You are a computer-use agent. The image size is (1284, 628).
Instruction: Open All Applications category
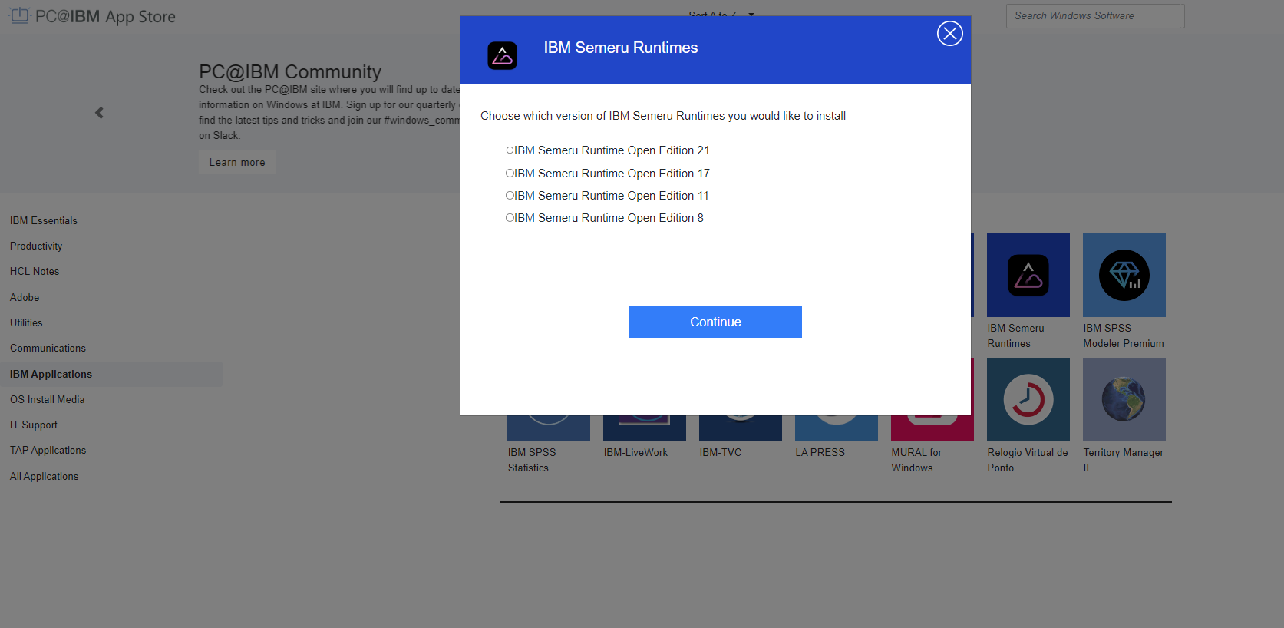(x=44, y=476)
